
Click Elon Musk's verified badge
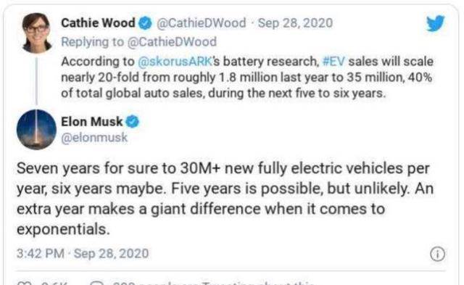132,122
